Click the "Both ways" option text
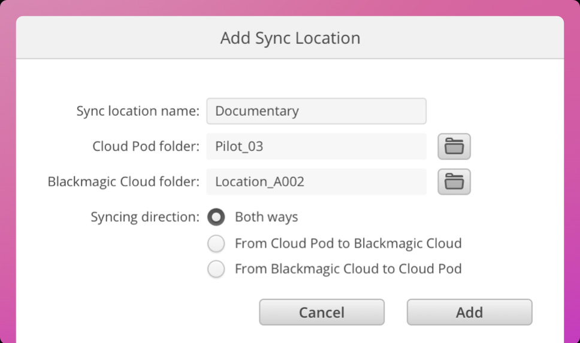Viewport: 580px width, 343px height. click(266, 217)
